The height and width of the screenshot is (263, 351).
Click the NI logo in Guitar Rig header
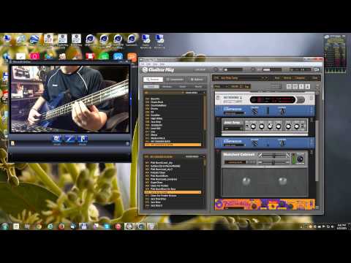coord(317,69)
